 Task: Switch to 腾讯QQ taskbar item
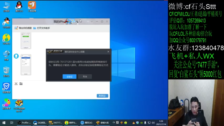(x=87, y=123)
